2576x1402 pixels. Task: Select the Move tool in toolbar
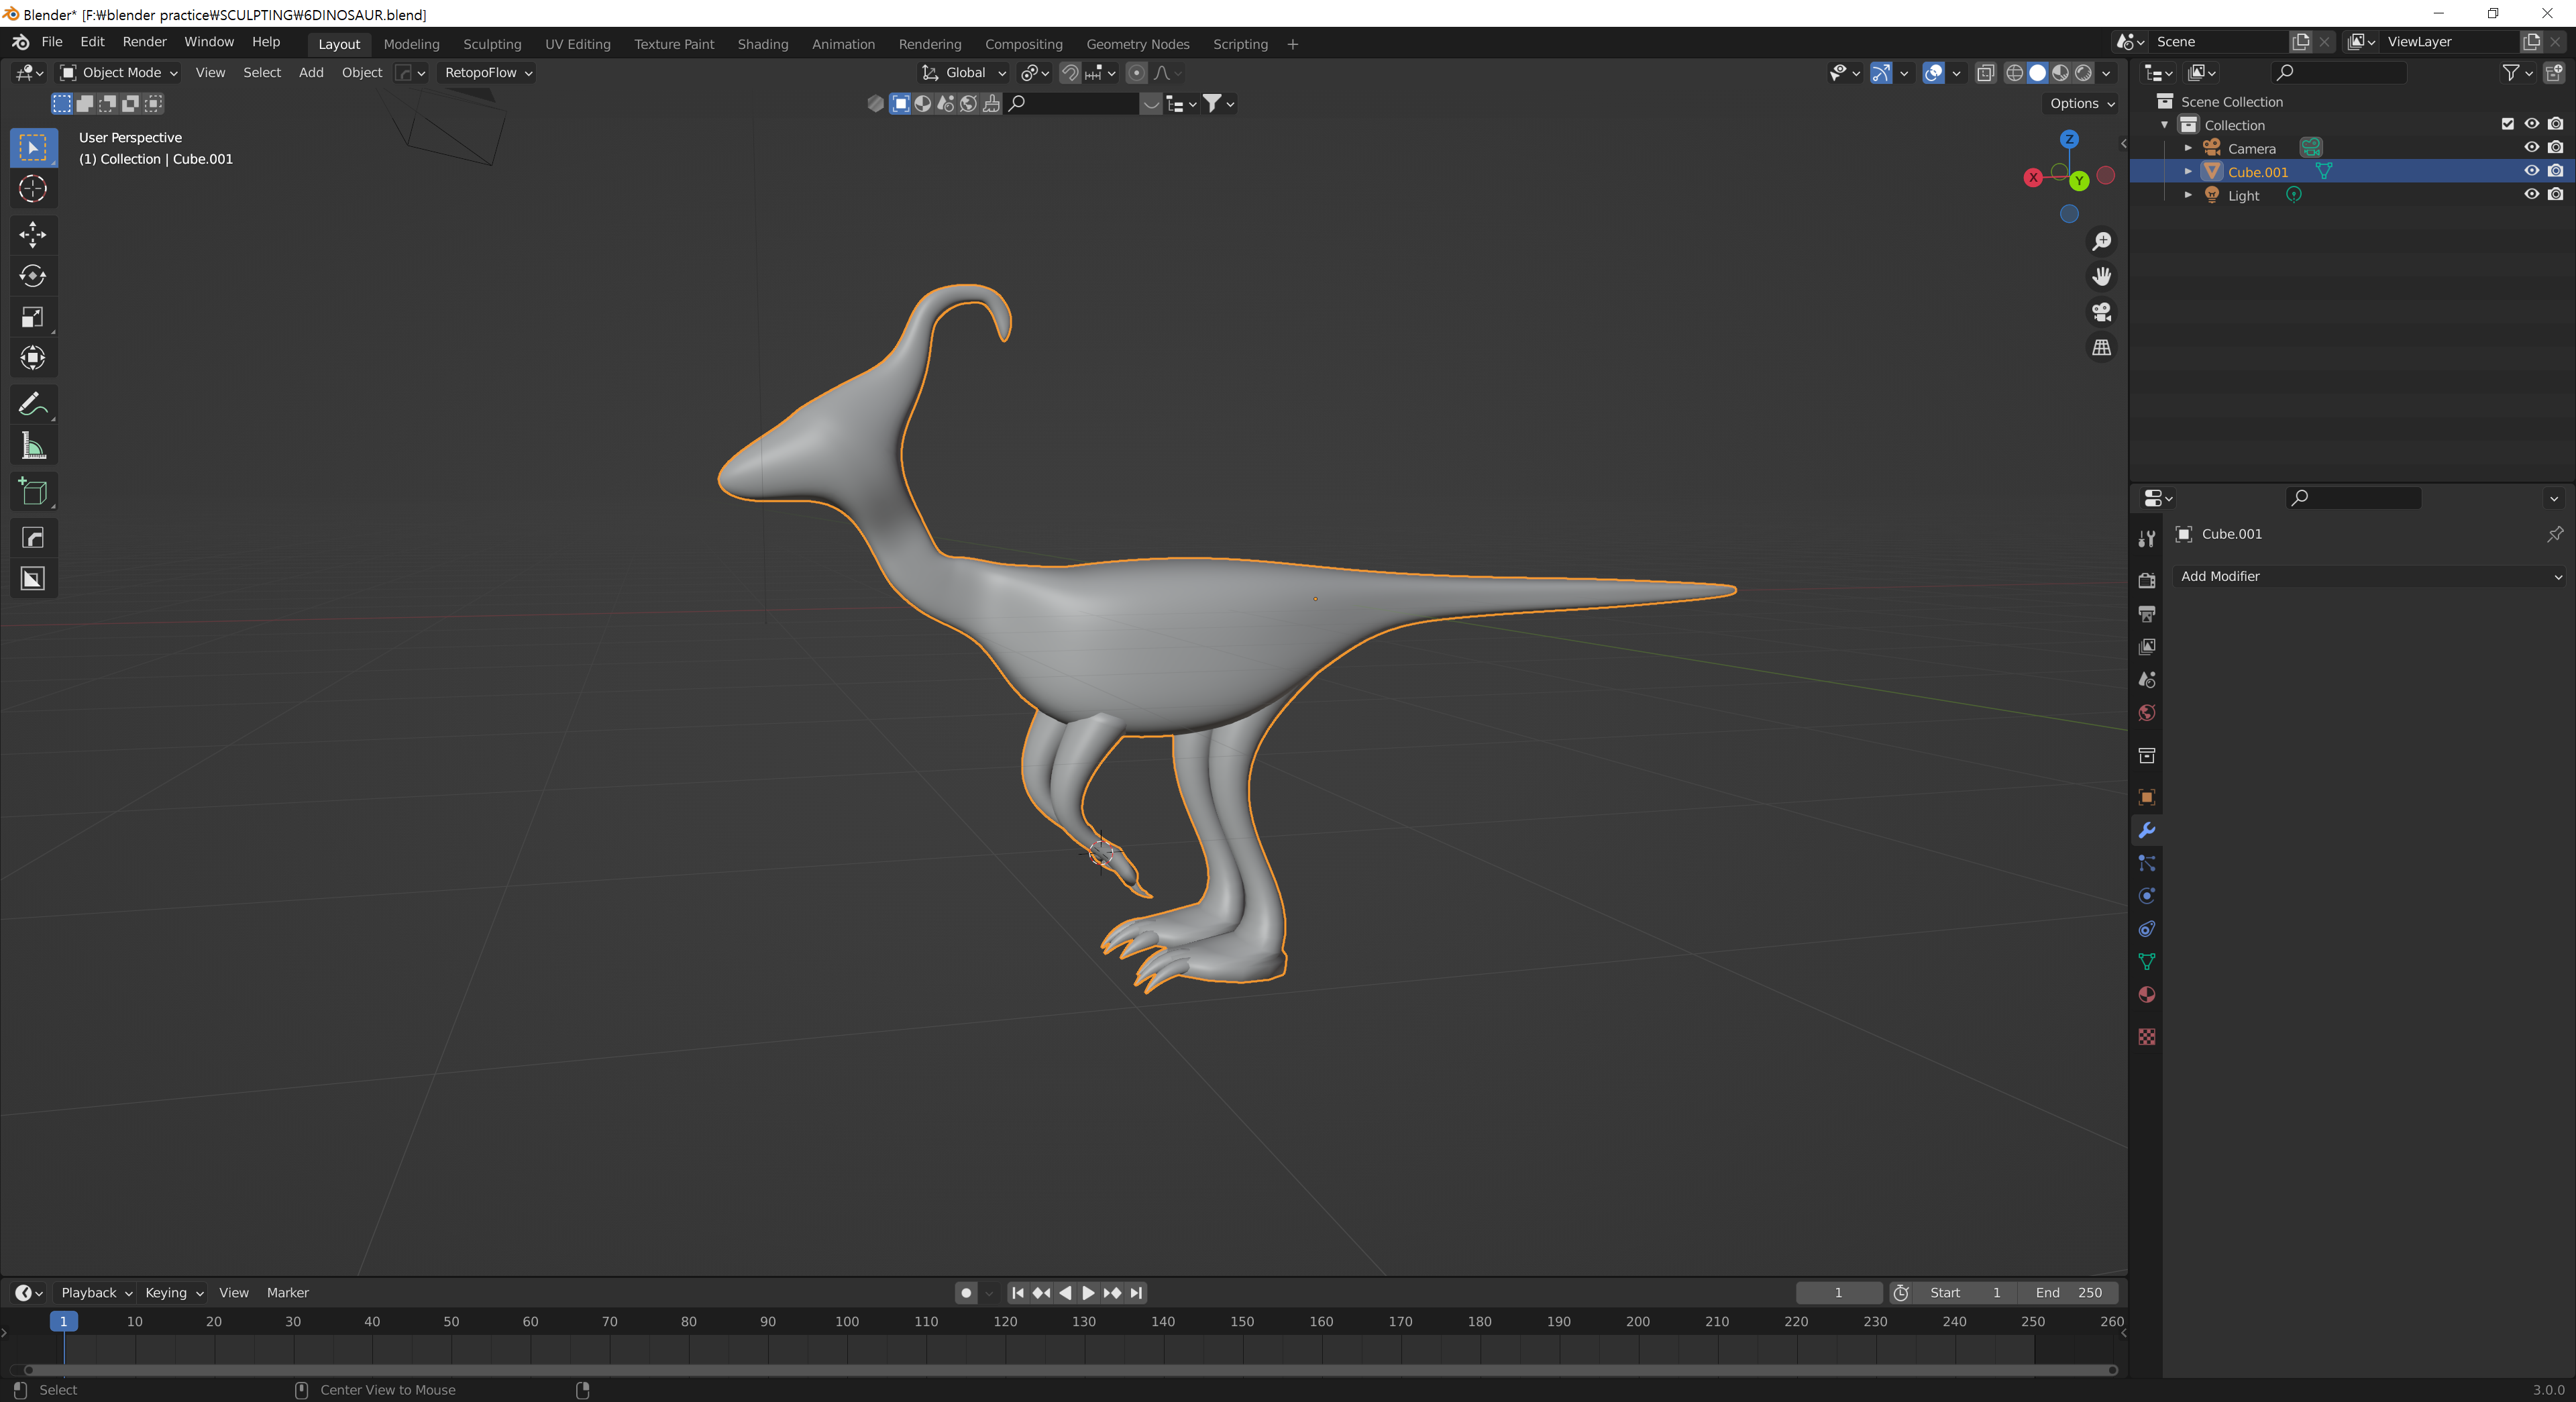coord(33,234)
